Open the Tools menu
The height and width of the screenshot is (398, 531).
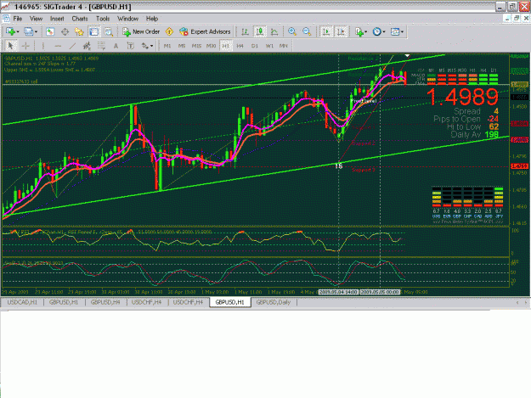tap(103, 19)
